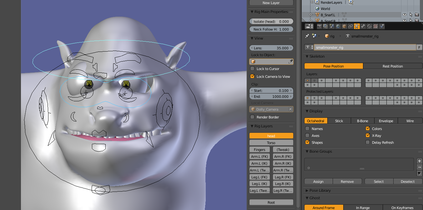Disable the X-Ray display checkbox
The width and height of the screenshot is (423, 210).
coord(368,136)
